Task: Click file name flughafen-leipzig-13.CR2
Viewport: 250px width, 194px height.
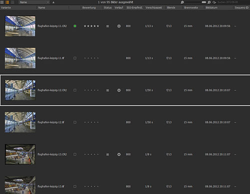Action: coord(52,155)
